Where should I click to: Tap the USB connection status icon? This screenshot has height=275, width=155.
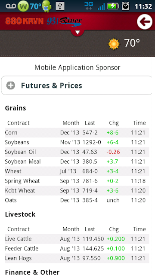[60, 6]
